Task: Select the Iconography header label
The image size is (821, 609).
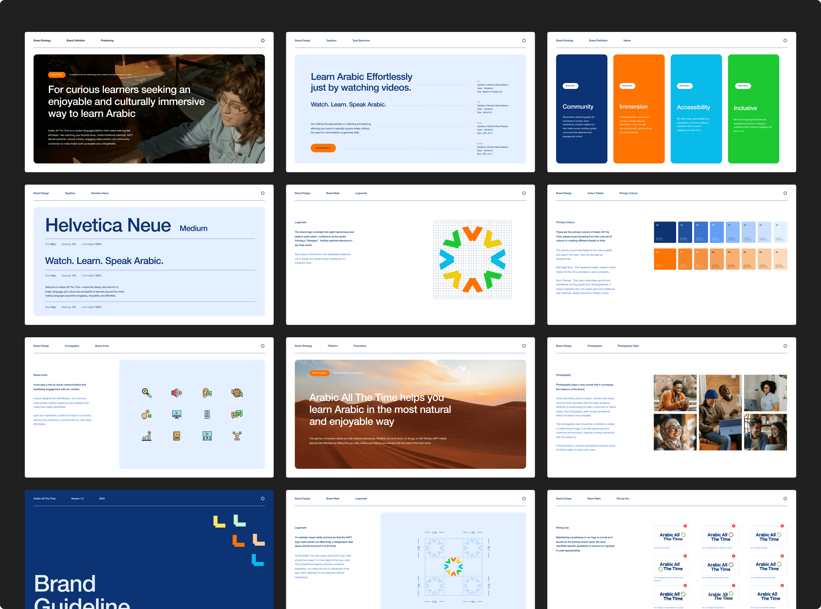Action: [72, 346]
